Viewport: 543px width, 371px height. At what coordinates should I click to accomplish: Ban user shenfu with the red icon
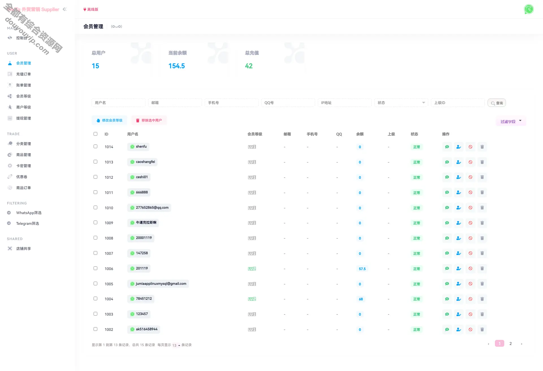(470, 147)
